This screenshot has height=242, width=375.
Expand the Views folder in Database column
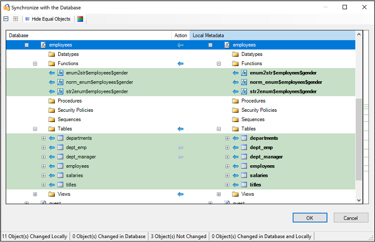tap(35, 194)
